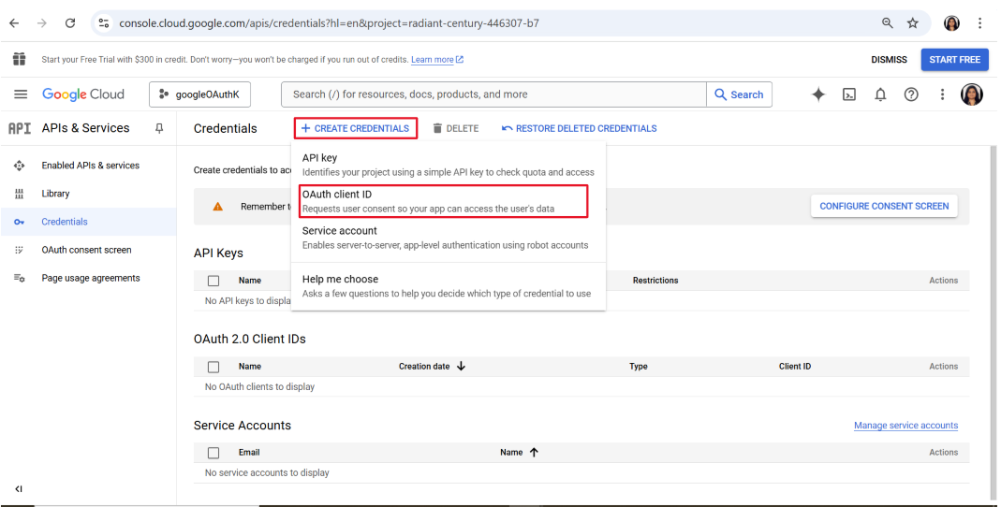The height and width of the screenshot is (507, 1001).
Task: Click the Email column header
Action: 249,452
